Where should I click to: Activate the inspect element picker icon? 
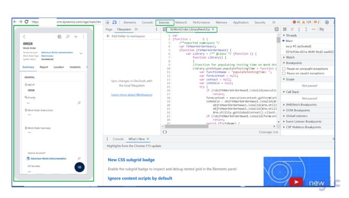click(107, 22)
